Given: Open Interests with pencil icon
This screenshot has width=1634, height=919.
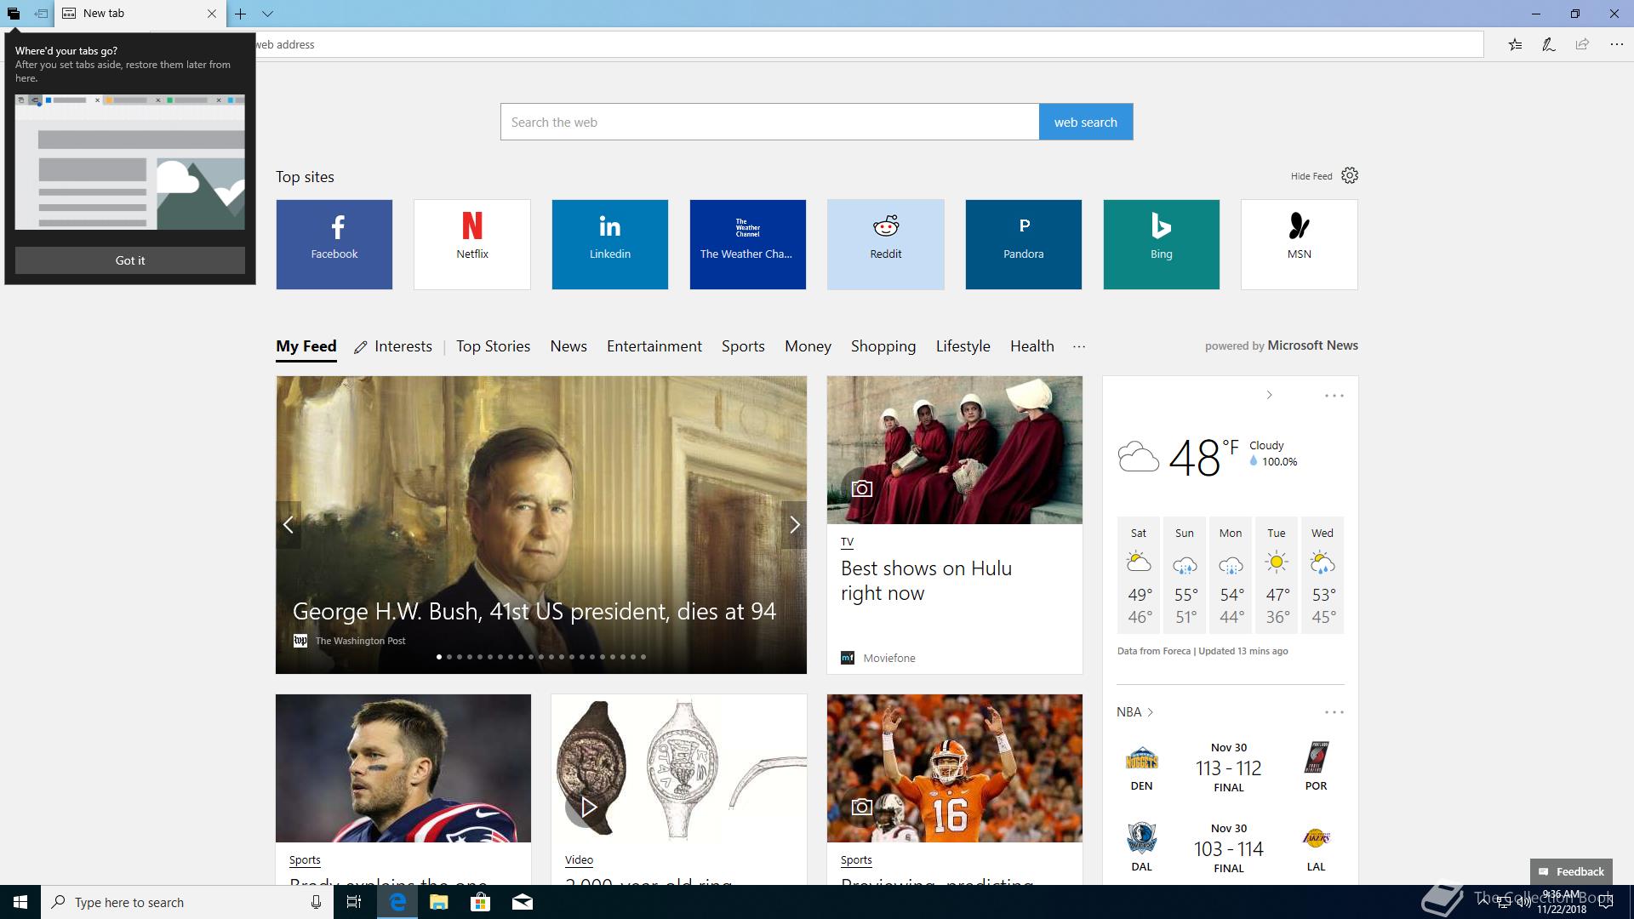Looking at the screenshot, I should pos(393,346).
